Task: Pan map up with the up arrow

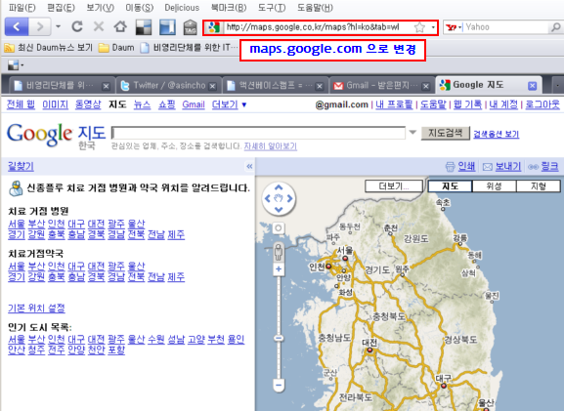Action: 279,187
